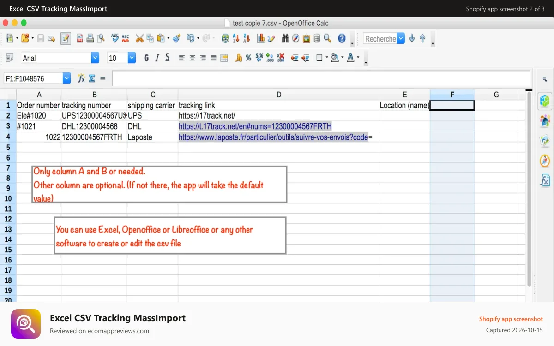Select the Format Paintbrush icon
554x346 pixels.
176,38
